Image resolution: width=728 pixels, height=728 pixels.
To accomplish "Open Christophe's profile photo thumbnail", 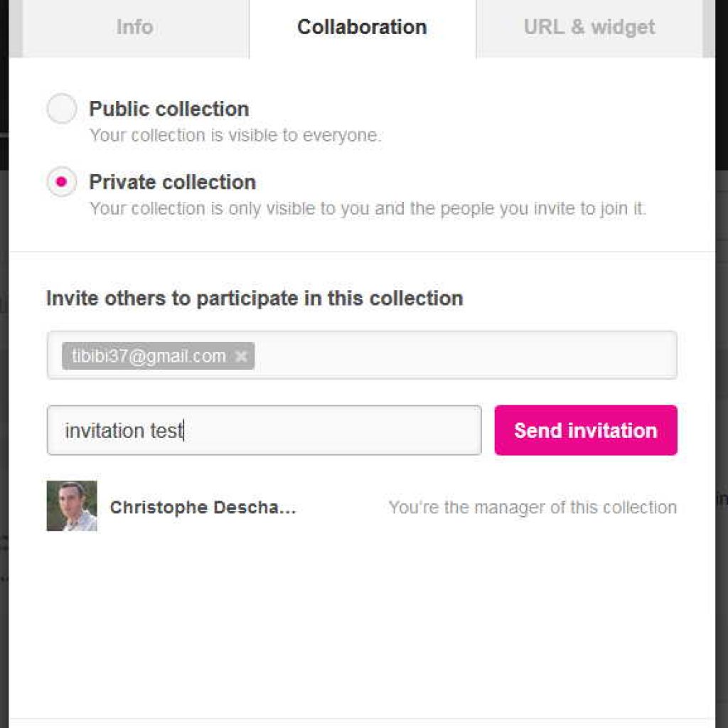I will click(72, 506).
